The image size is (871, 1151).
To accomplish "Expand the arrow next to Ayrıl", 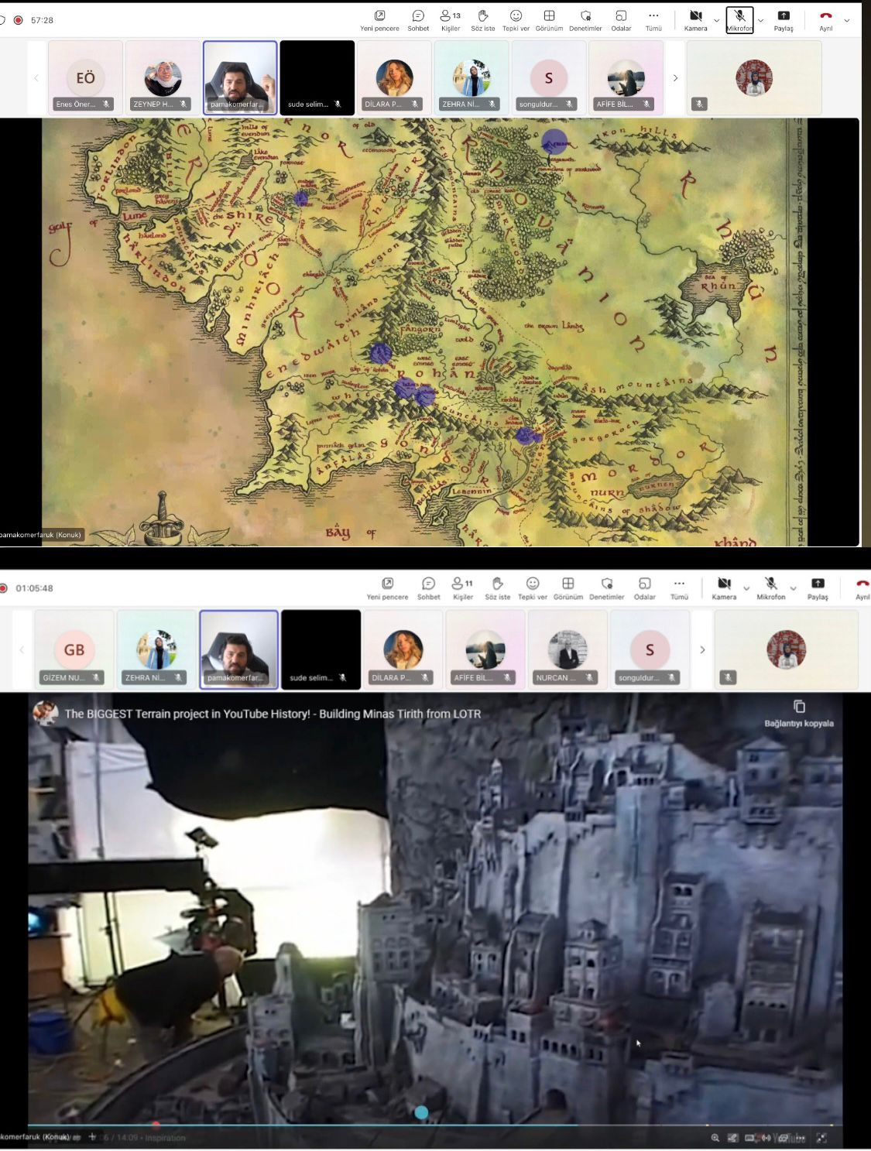I will tap(846, 21).
